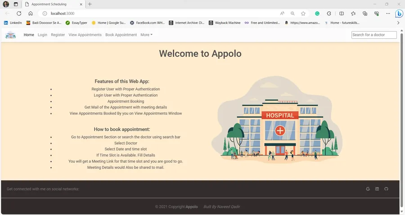Viewport: 405px width, 215px height.
Task: Click the Search for a doctor field
Action: tap(374, 35)
